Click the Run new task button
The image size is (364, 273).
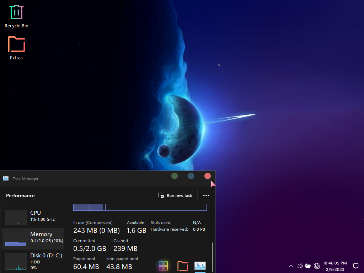pos(176,196)
